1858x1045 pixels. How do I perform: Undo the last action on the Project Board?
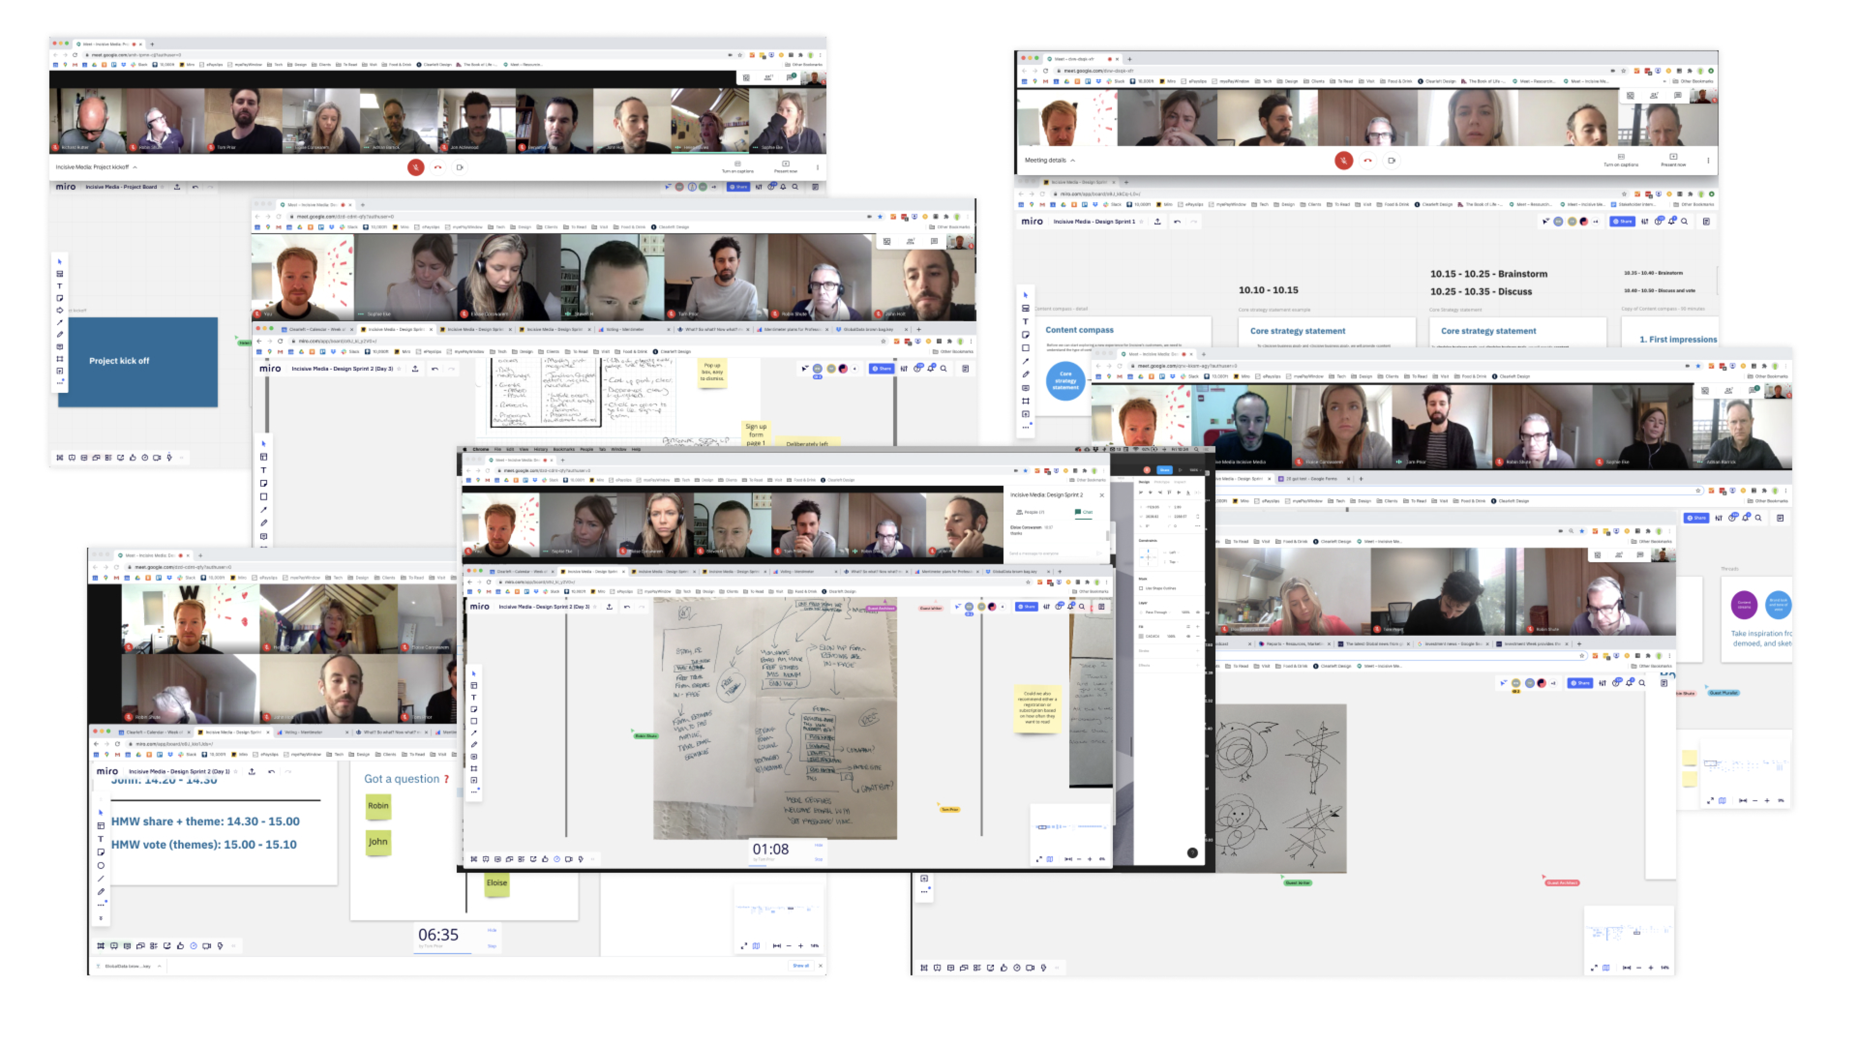pyautogui.click(x=195, y=187)
